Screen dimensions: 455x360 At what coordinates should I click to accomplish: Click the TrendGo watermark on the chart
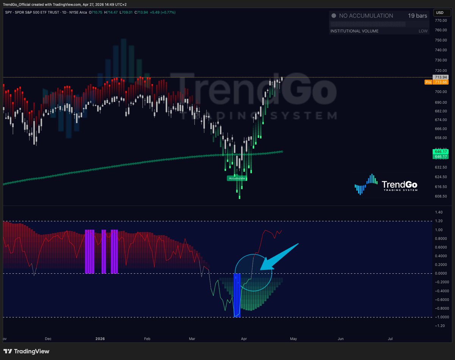point(254,95)
